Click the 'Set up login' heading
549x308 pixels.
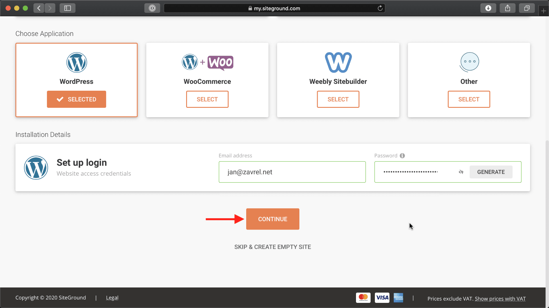click(x=82, y=163)
